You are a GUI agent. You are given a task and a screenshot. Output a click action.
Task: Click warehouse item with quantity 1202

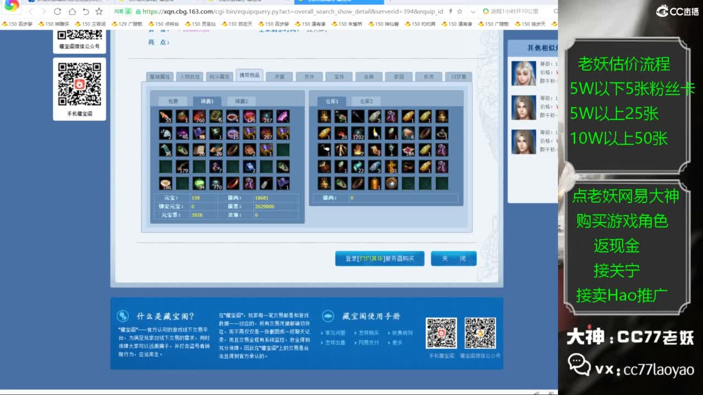pyautogui.click(x=358, y=133)
